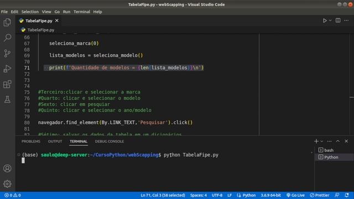Change end of line sequence LF
The image size is (354, 199).
230,195
